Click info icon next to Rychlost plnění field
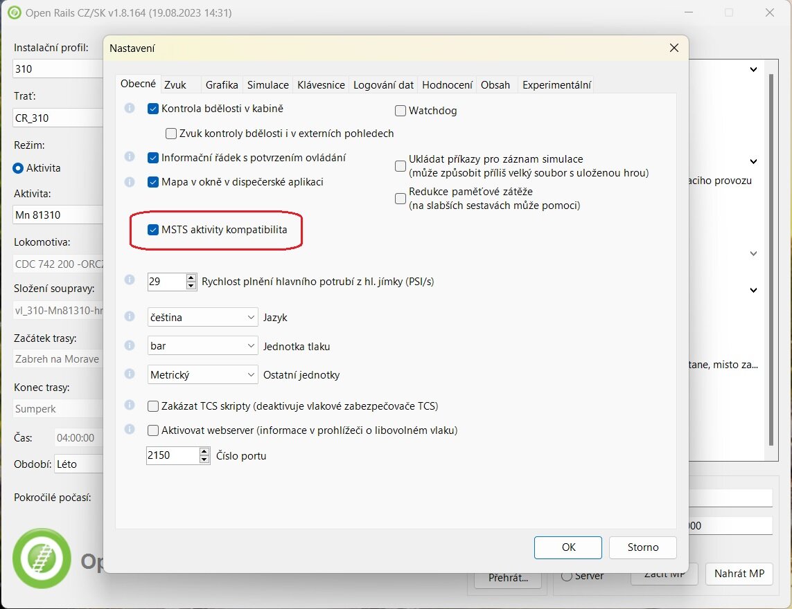 coord(129,280)
